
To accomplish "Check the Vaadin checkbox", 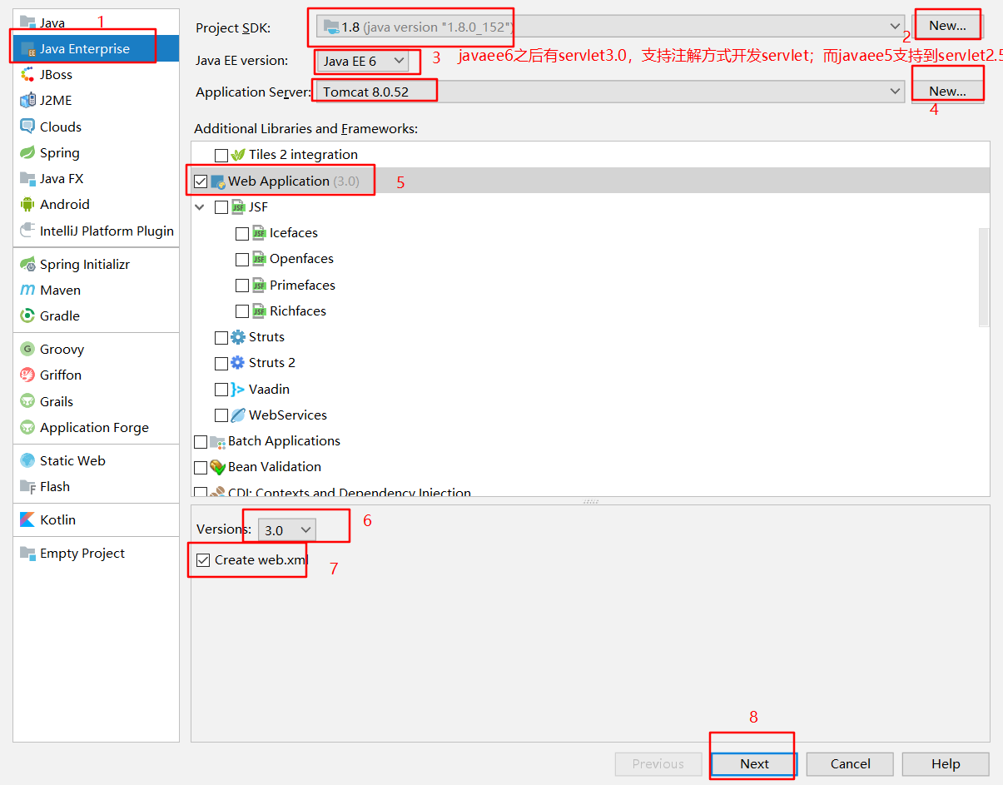I will click(221, 390).
